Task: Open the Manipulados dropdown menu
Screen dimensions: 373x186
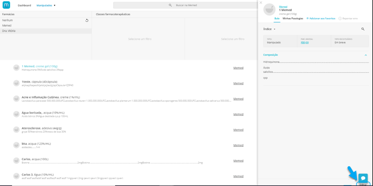Action: pyautogui.click(x=46, y=5)
